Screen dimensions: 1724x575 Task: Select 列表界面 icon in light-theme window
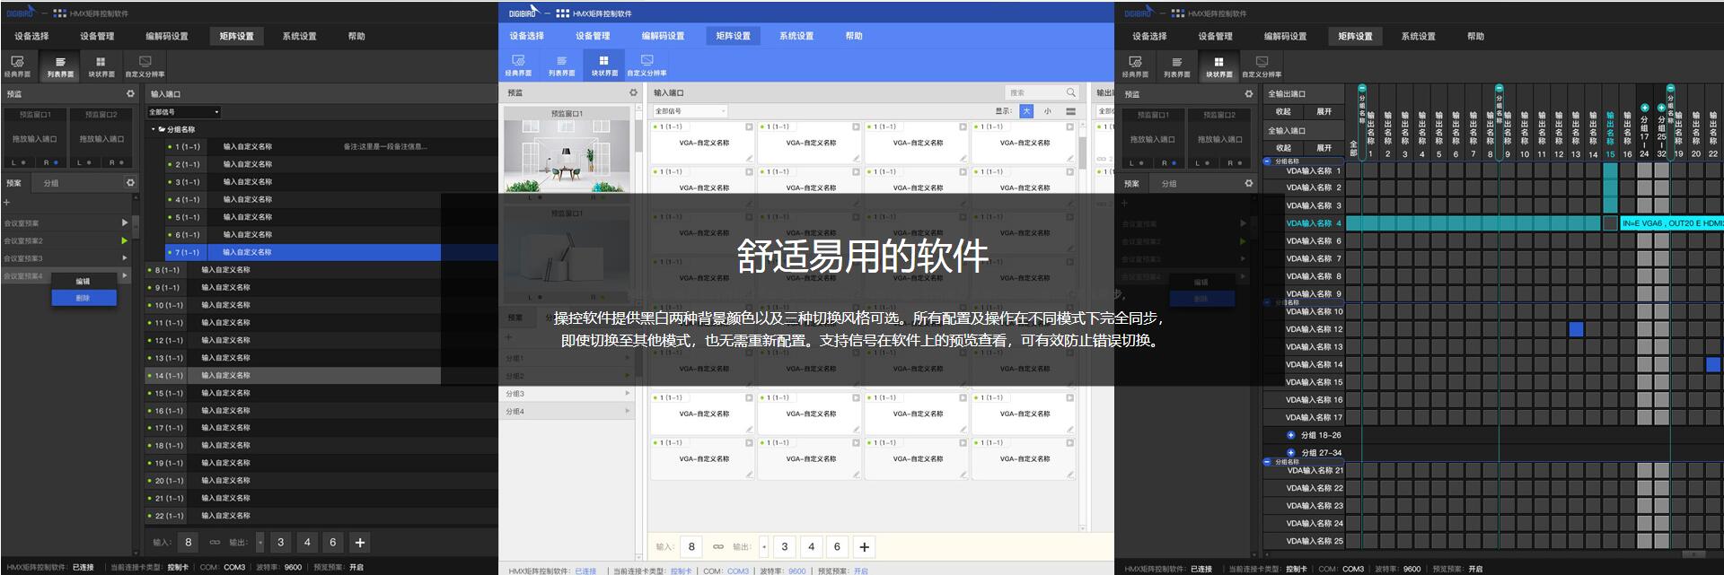(561, 65)
